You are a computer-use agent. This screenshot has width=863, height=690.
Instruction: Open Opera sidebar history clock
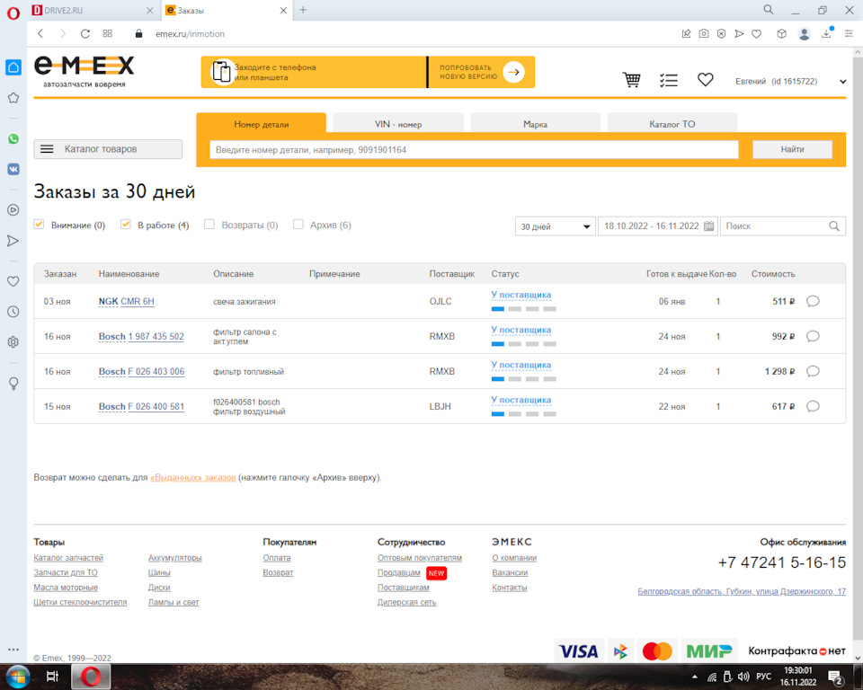[x=13, y=312]
